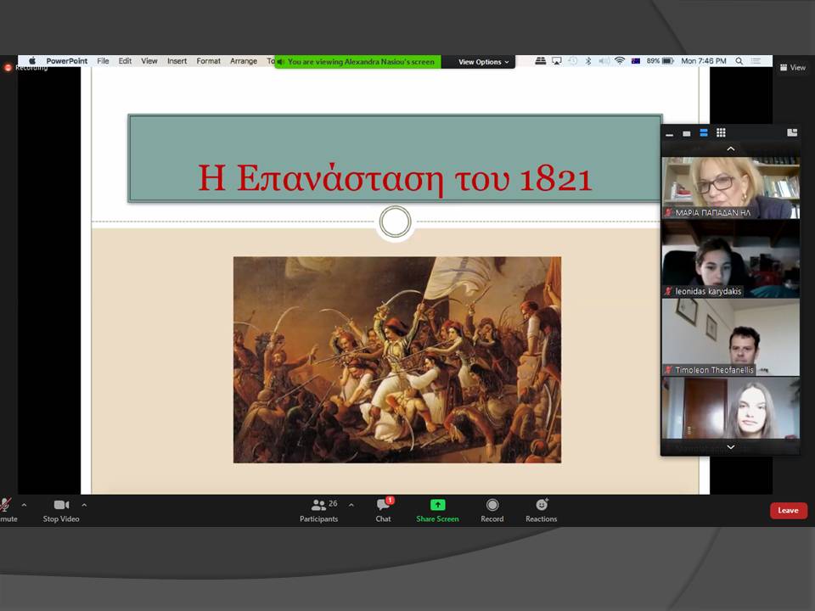Open Spotlight search magnifier icon
This screenshot has height=611, width=815.
[739, 61]
